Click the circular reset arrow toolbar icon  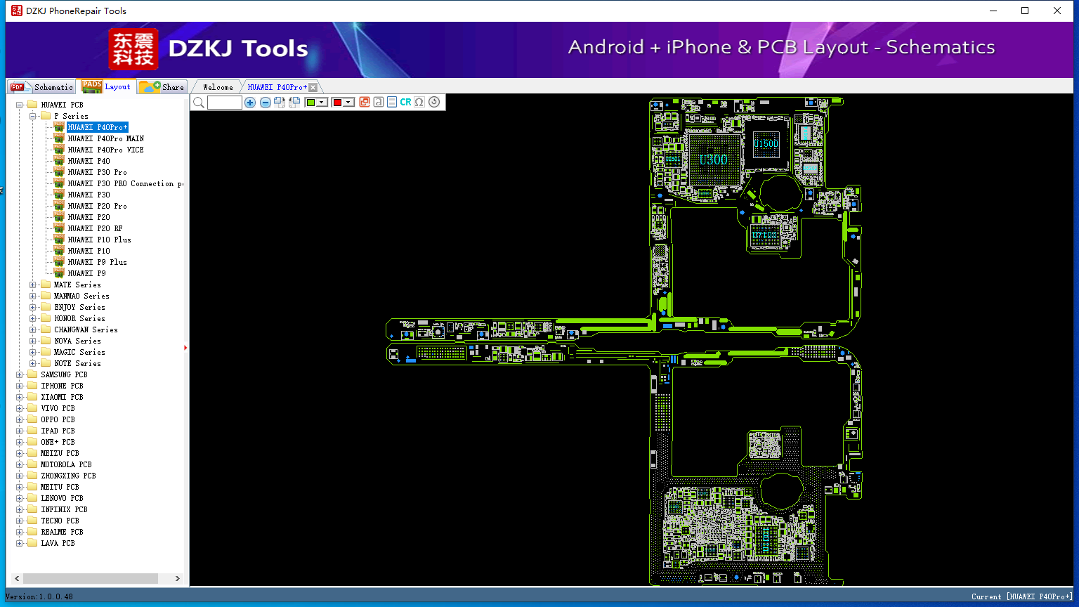[x=434, y=103]
